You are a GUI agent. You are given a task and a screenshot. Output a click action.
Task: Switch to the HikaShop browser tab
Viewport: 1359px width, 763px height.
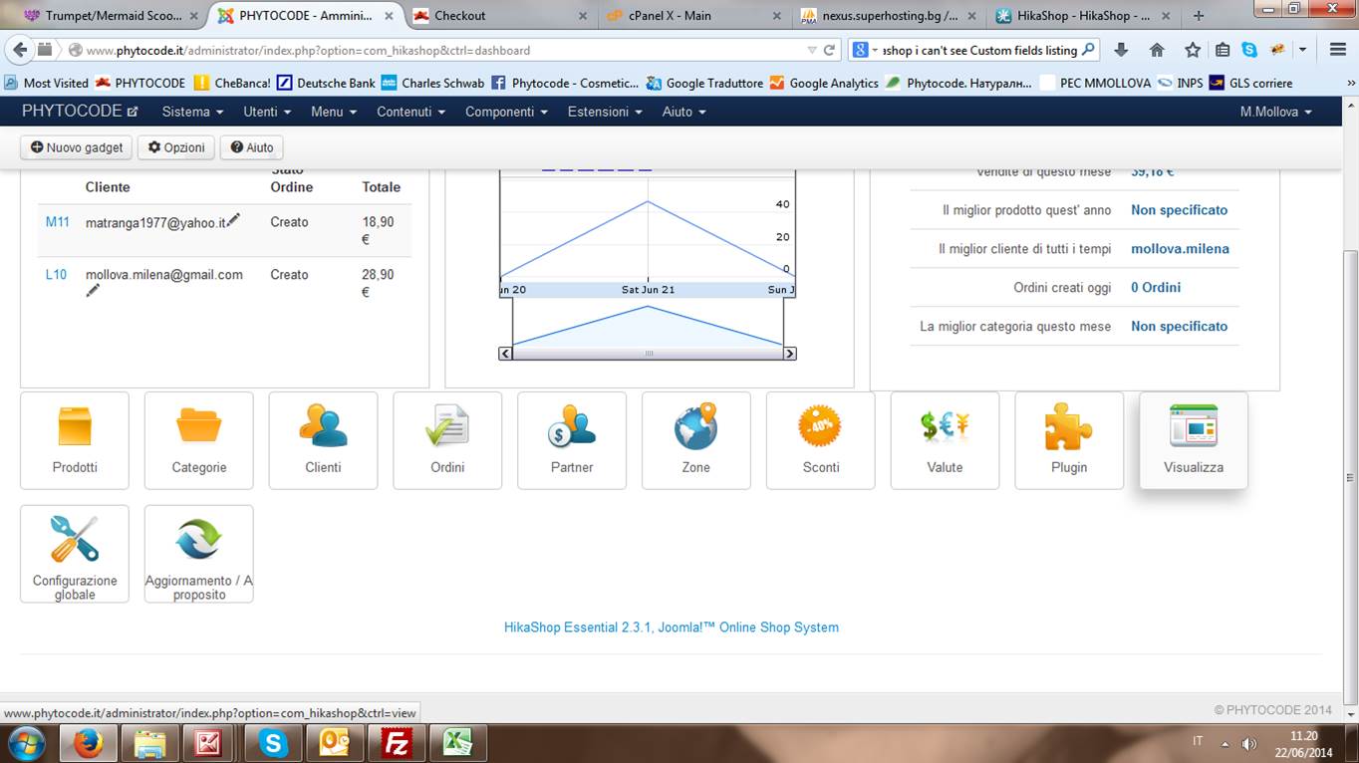coord(1081,15)
